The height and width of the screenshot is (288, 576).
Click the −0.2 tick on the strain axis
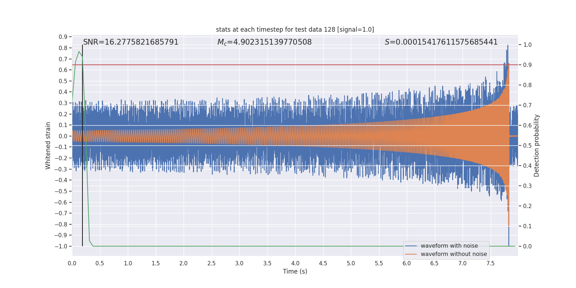tap(61, 158)
